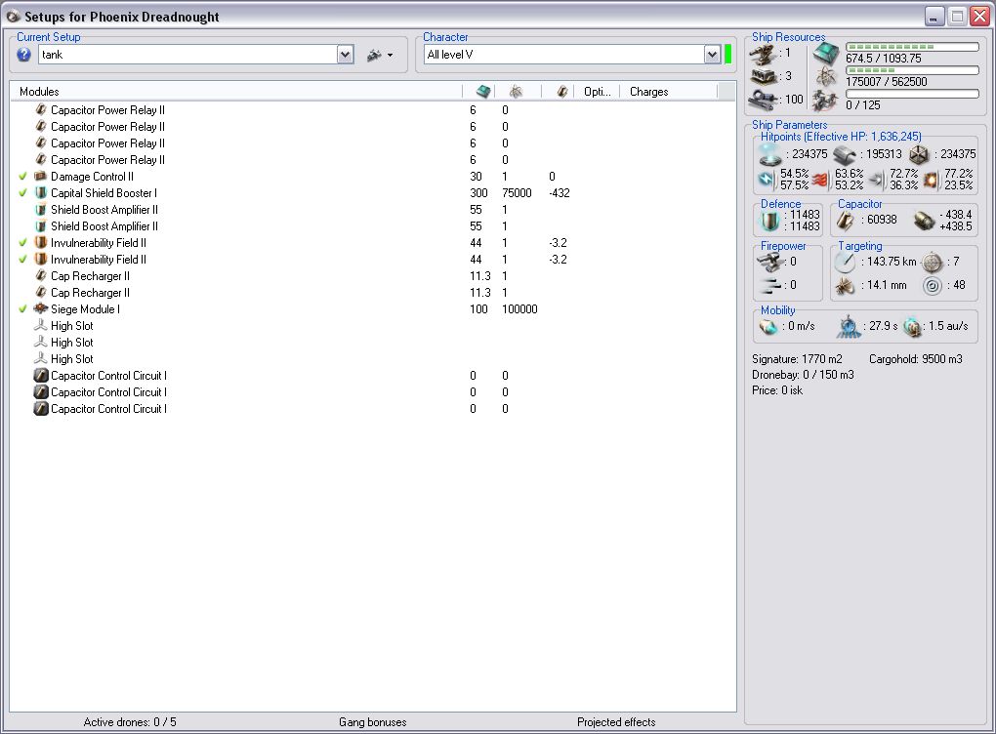Viewport: 996px width, 734px height.
Task: Click the structure hitpoints icon
Action: point(919,154)
